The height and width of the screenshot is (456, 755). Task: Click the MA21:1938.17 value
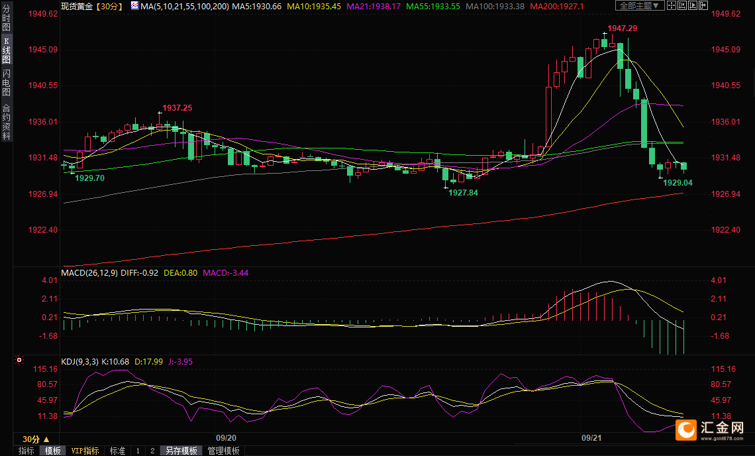(374, 6)
